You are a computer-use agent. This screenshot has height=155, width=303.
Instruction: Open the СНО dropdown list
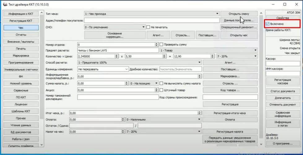(143, 27)
